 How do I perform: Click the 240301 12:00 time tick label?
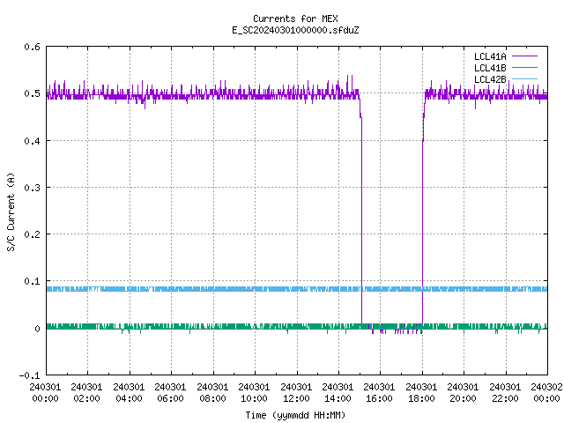tap(296, 393)
